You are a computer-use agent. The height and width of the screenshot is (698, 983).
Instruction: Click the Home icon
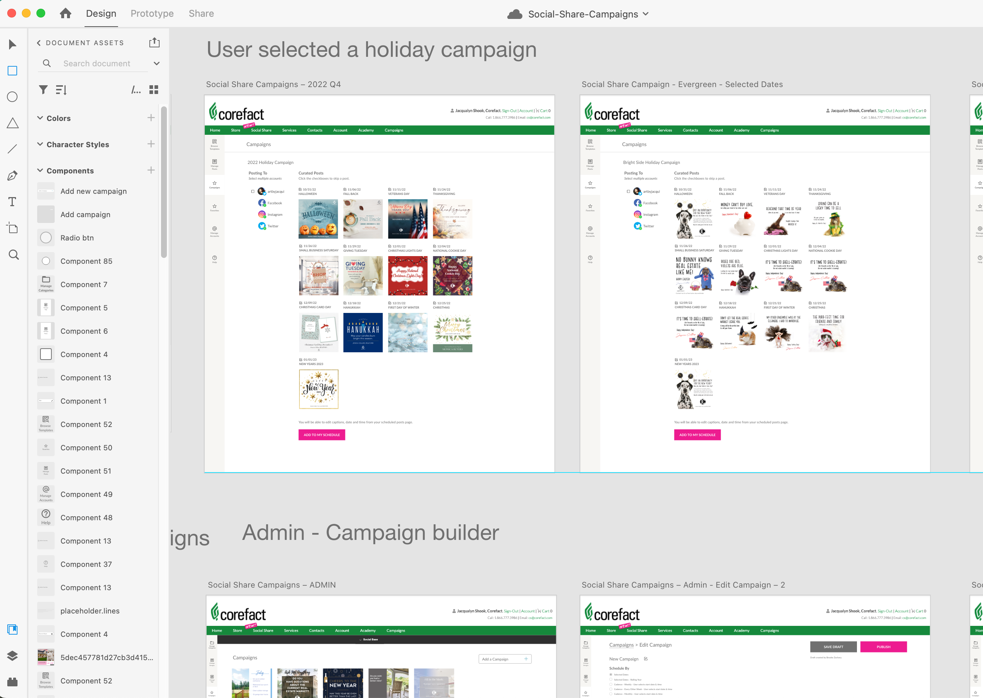point(65,13)
